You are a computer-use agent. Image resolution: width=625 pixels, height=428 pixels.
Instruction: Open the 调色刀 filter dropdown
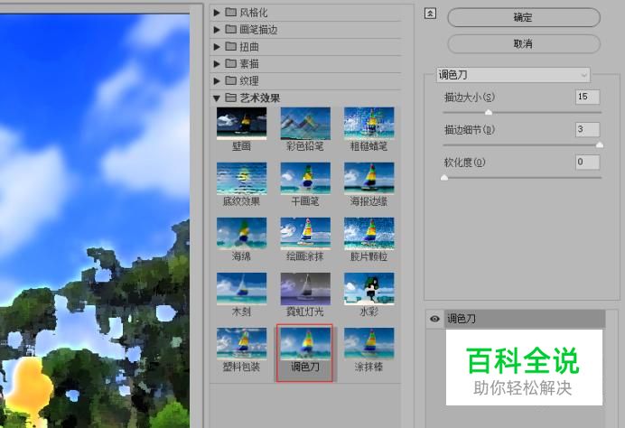tap(513, 75)
